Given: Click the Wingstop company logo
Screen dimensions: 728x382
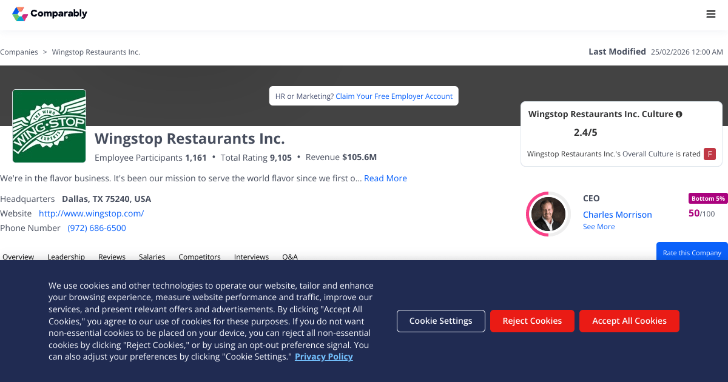Looking at the screenshot, I should coord(49,126).
